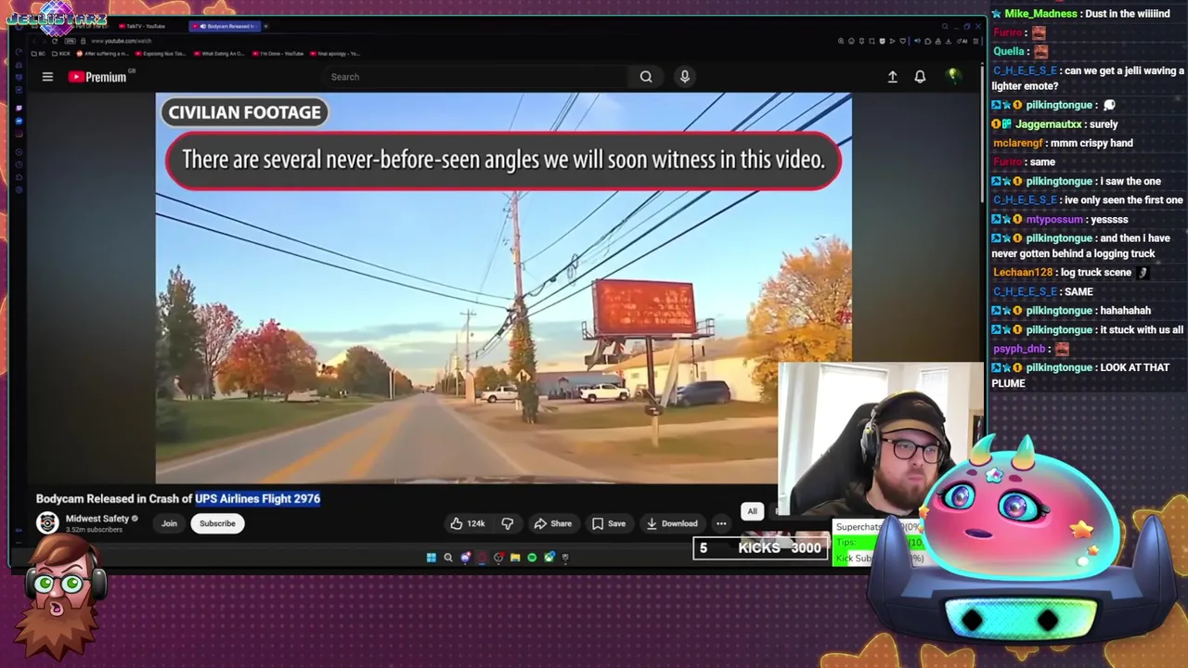This screenshot has width=1188, height=668.
Task: Reload the page in the browser
Action: tap(55, 41)
